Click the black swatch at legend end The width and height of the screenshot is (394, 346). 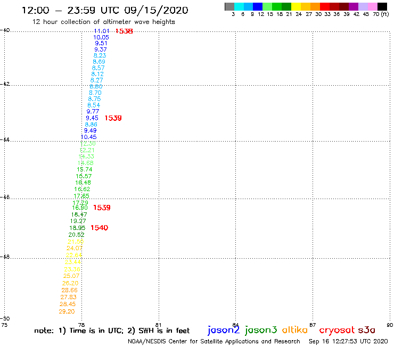click(382, 6)
